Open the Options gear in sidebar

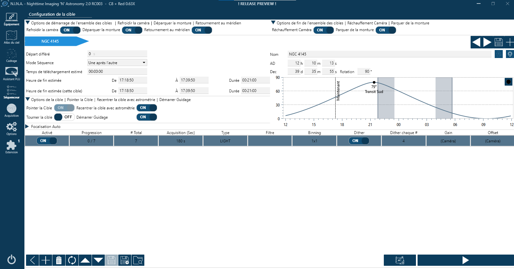12,129
